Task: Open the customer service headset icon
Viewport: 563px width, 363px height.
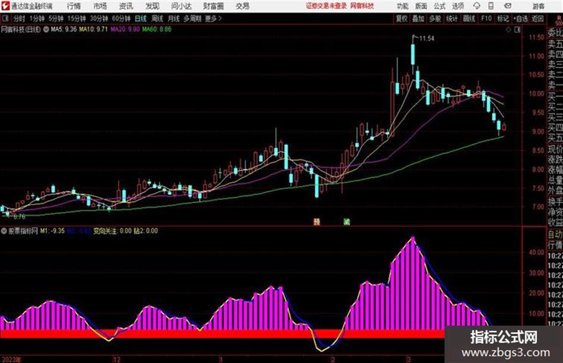Action: click(477, 6)
